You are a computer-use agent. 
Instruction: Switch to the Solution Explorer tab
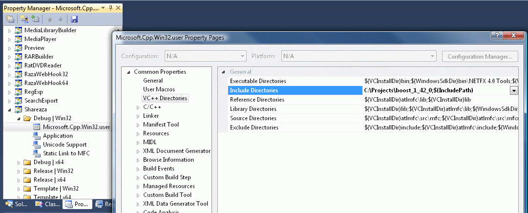[x=18, y=204]
